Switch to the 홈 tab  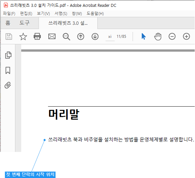tap(8, 23)
